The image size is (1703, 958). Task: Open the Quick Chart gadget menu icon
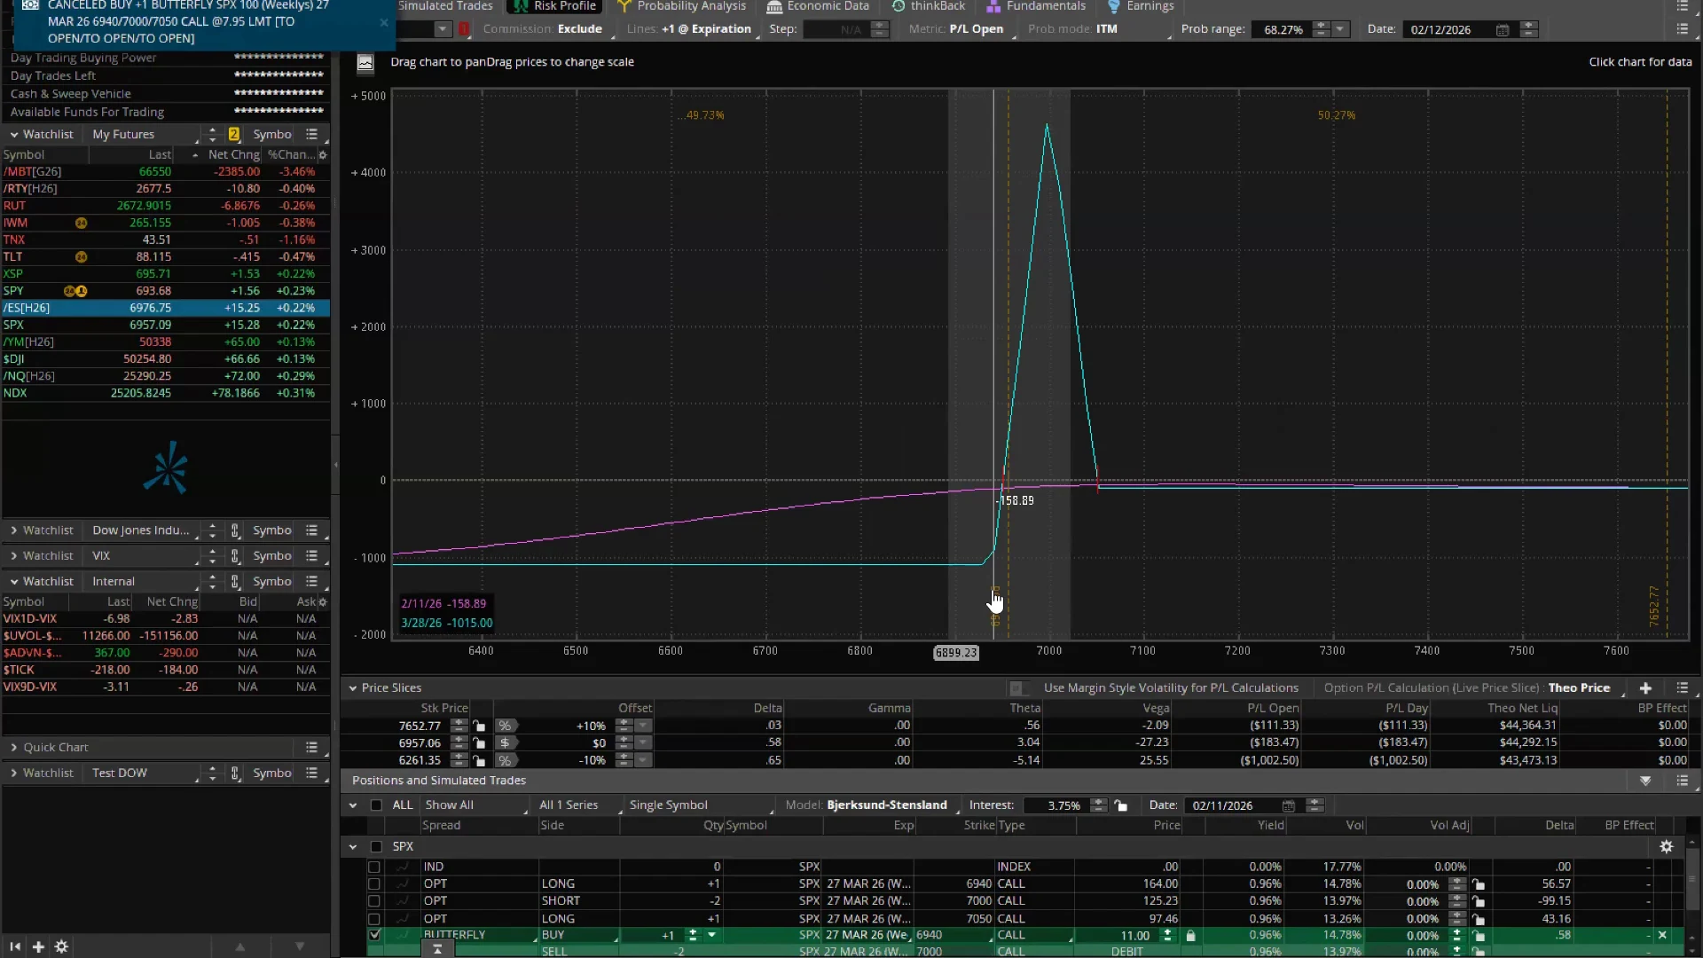click(311, 748)
